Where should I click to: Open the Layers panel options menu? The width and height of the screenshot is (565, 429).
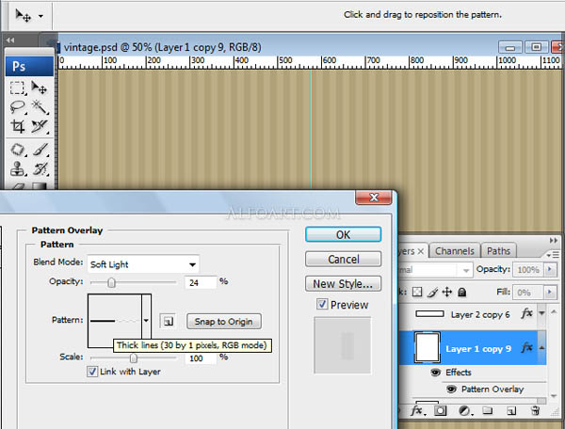553,255
